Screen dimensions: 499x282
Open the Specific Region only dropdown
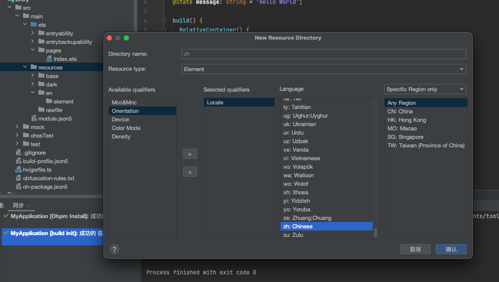(x=425, y=89)
